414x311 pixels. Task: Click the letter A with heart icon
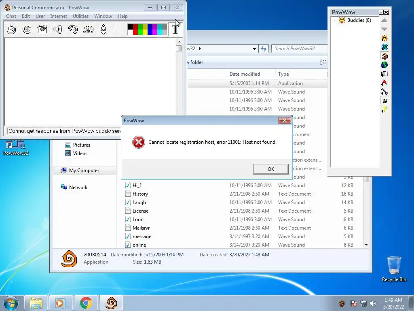click(103, 29)
